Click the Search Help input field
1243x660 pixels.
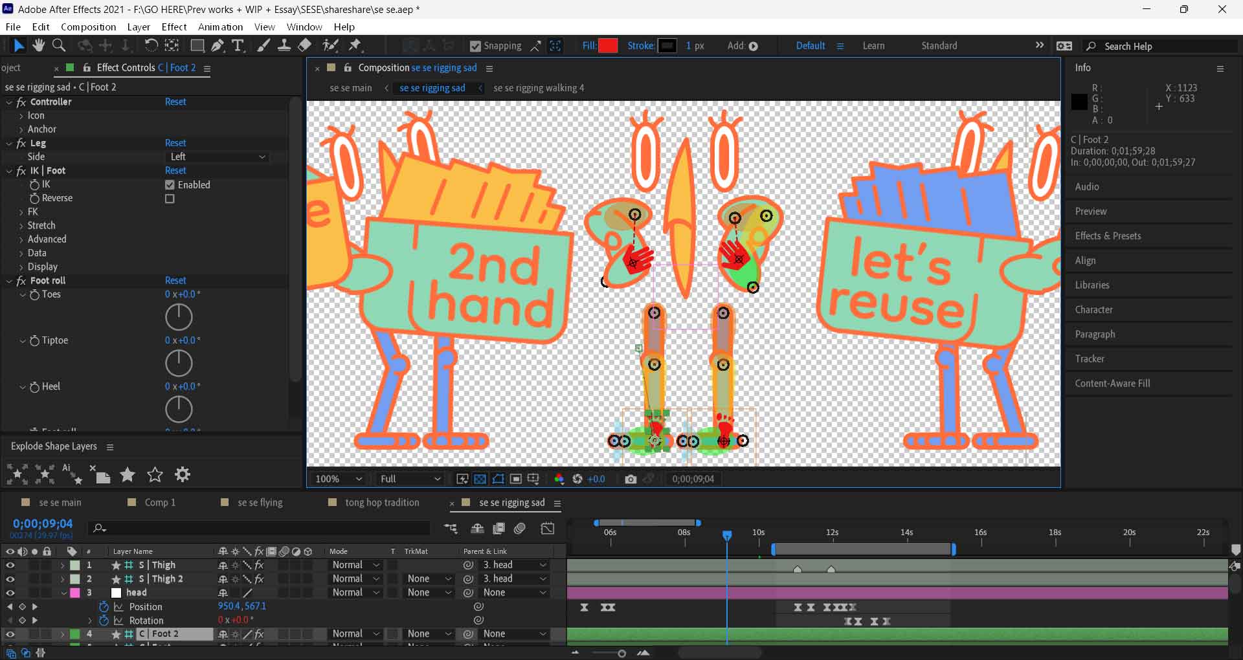tap(1165, 46)
